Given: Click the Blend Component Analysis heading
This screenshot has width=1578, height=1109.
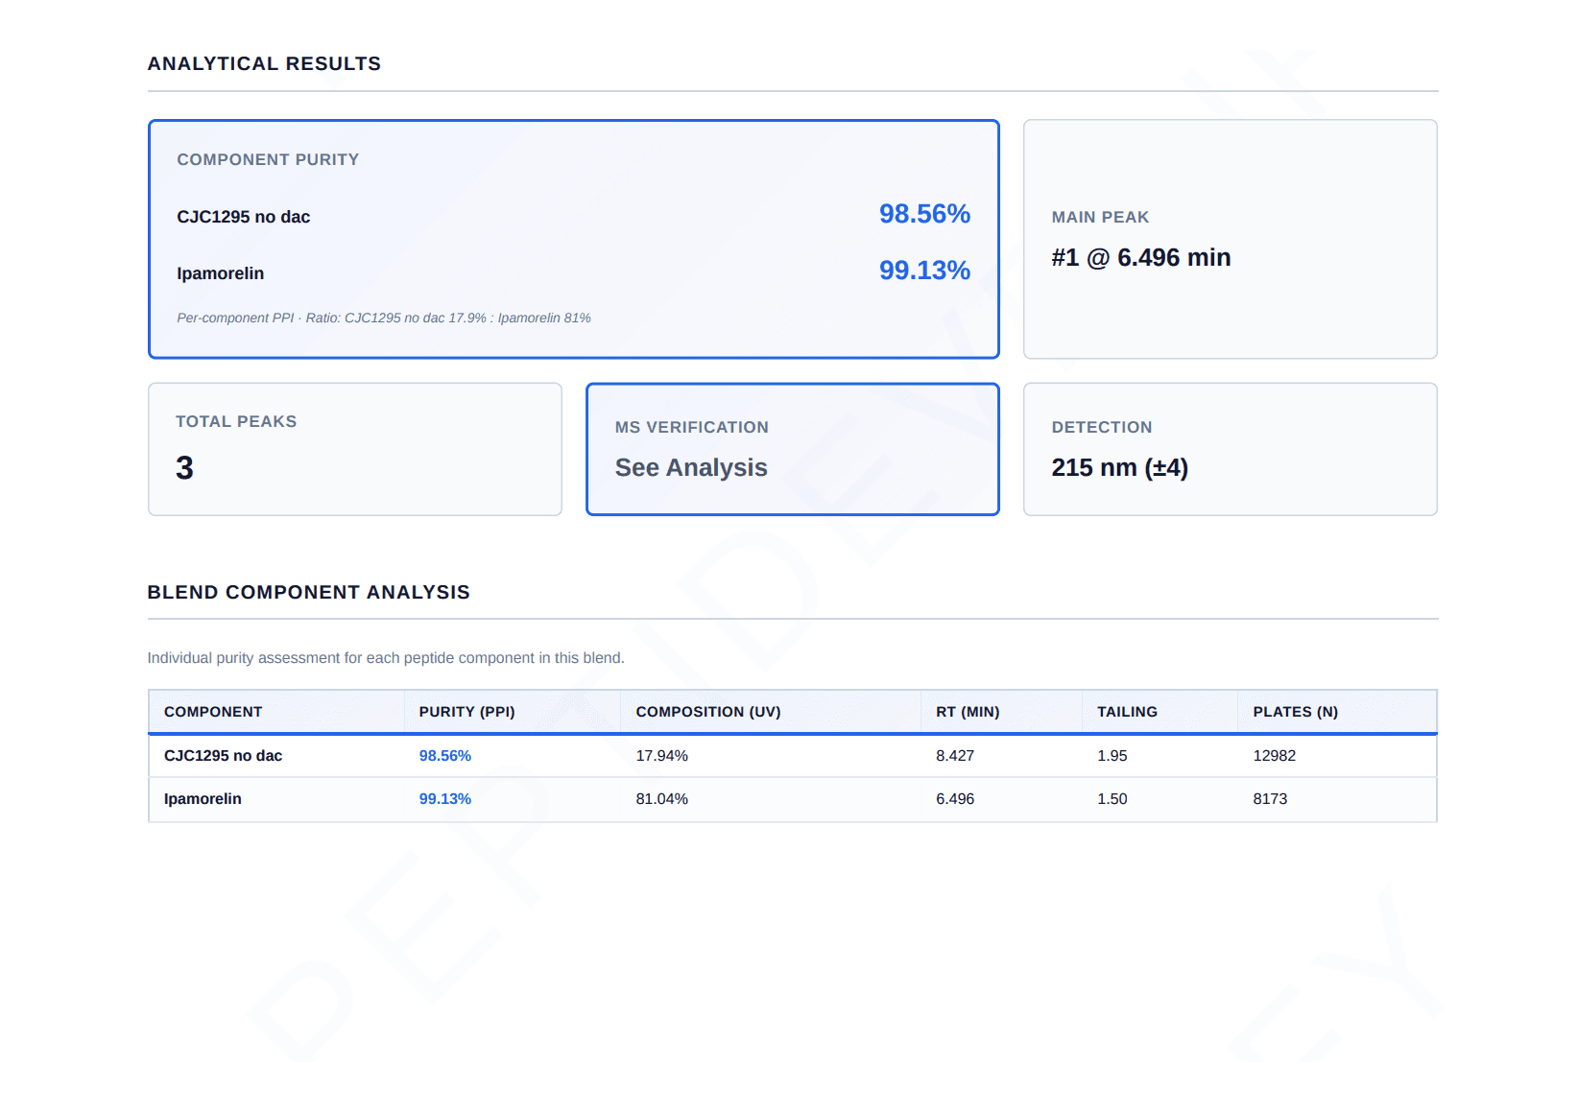Looking at the screenshot, I should (x=308, y=592).
